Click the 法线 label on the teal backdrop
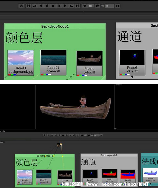158x189 pixels. coord(149,161)
